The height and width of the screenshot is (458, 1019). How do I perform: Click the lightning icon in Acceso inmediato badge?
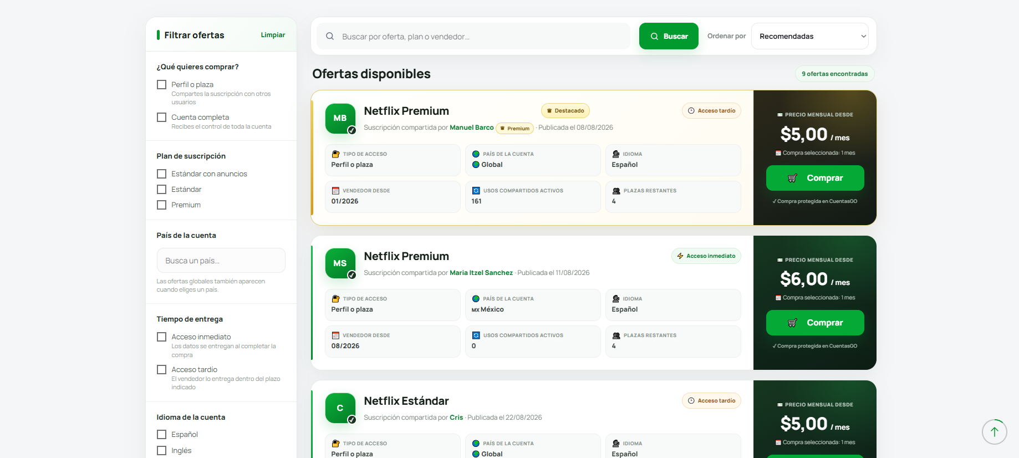[x=680, y=256]
